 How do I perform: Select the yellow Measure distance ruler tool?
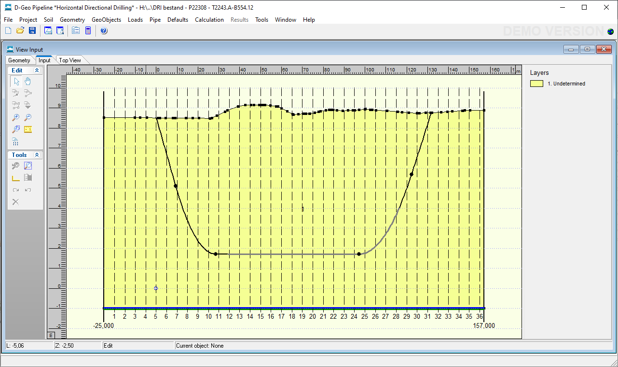coord(28,129)
